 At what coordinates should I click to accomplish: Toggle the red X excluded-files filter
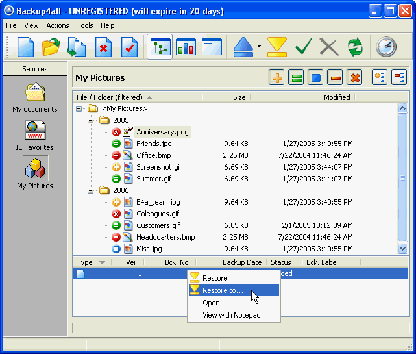[x=354, y=77]
